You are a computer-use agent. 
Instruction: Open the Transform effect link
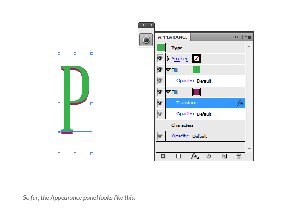(187, 103)
